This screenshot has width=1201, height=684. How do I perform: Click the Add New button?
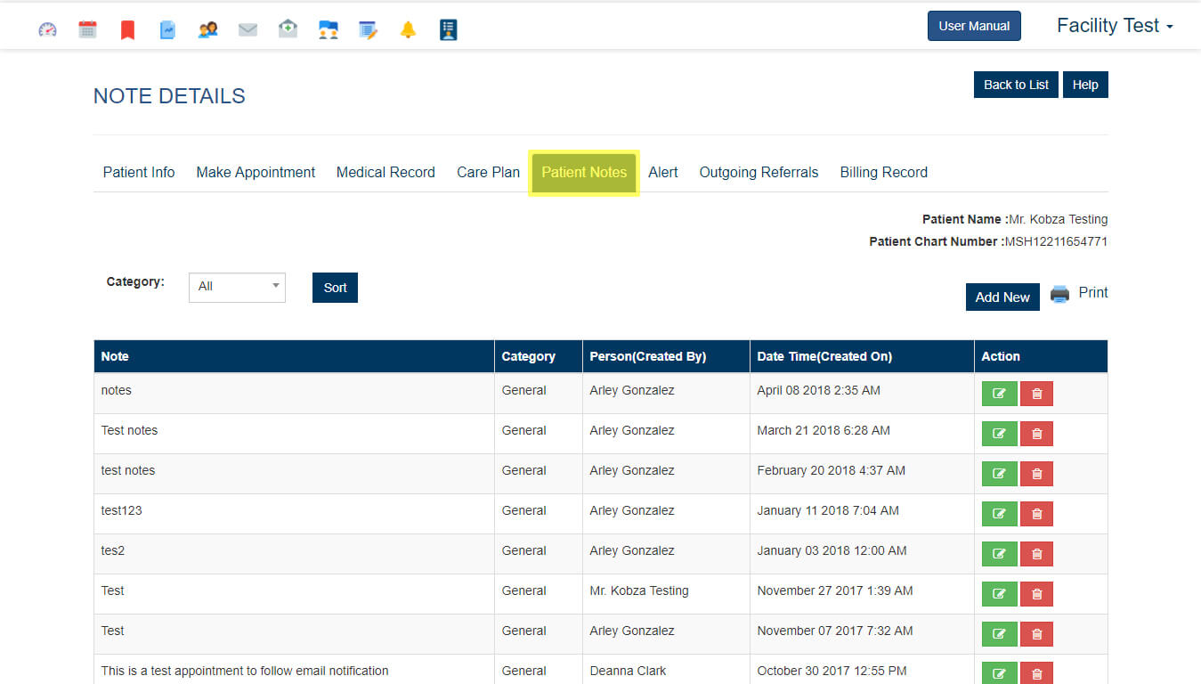1002,297
